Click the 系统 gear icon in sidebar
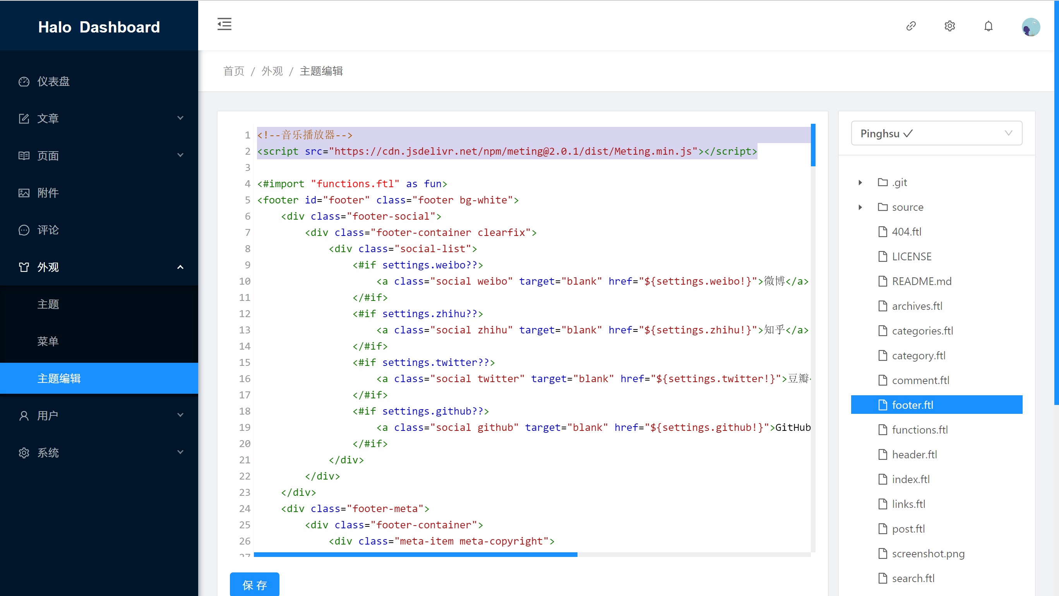 point(24,453)
